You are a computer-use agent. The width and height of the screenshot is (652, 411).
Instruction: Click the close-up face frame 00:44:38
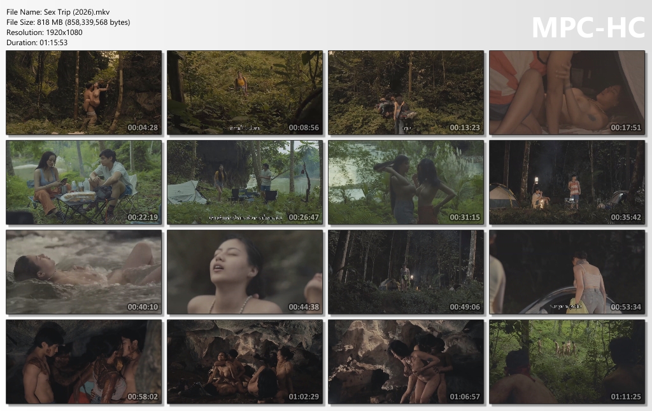245,272
